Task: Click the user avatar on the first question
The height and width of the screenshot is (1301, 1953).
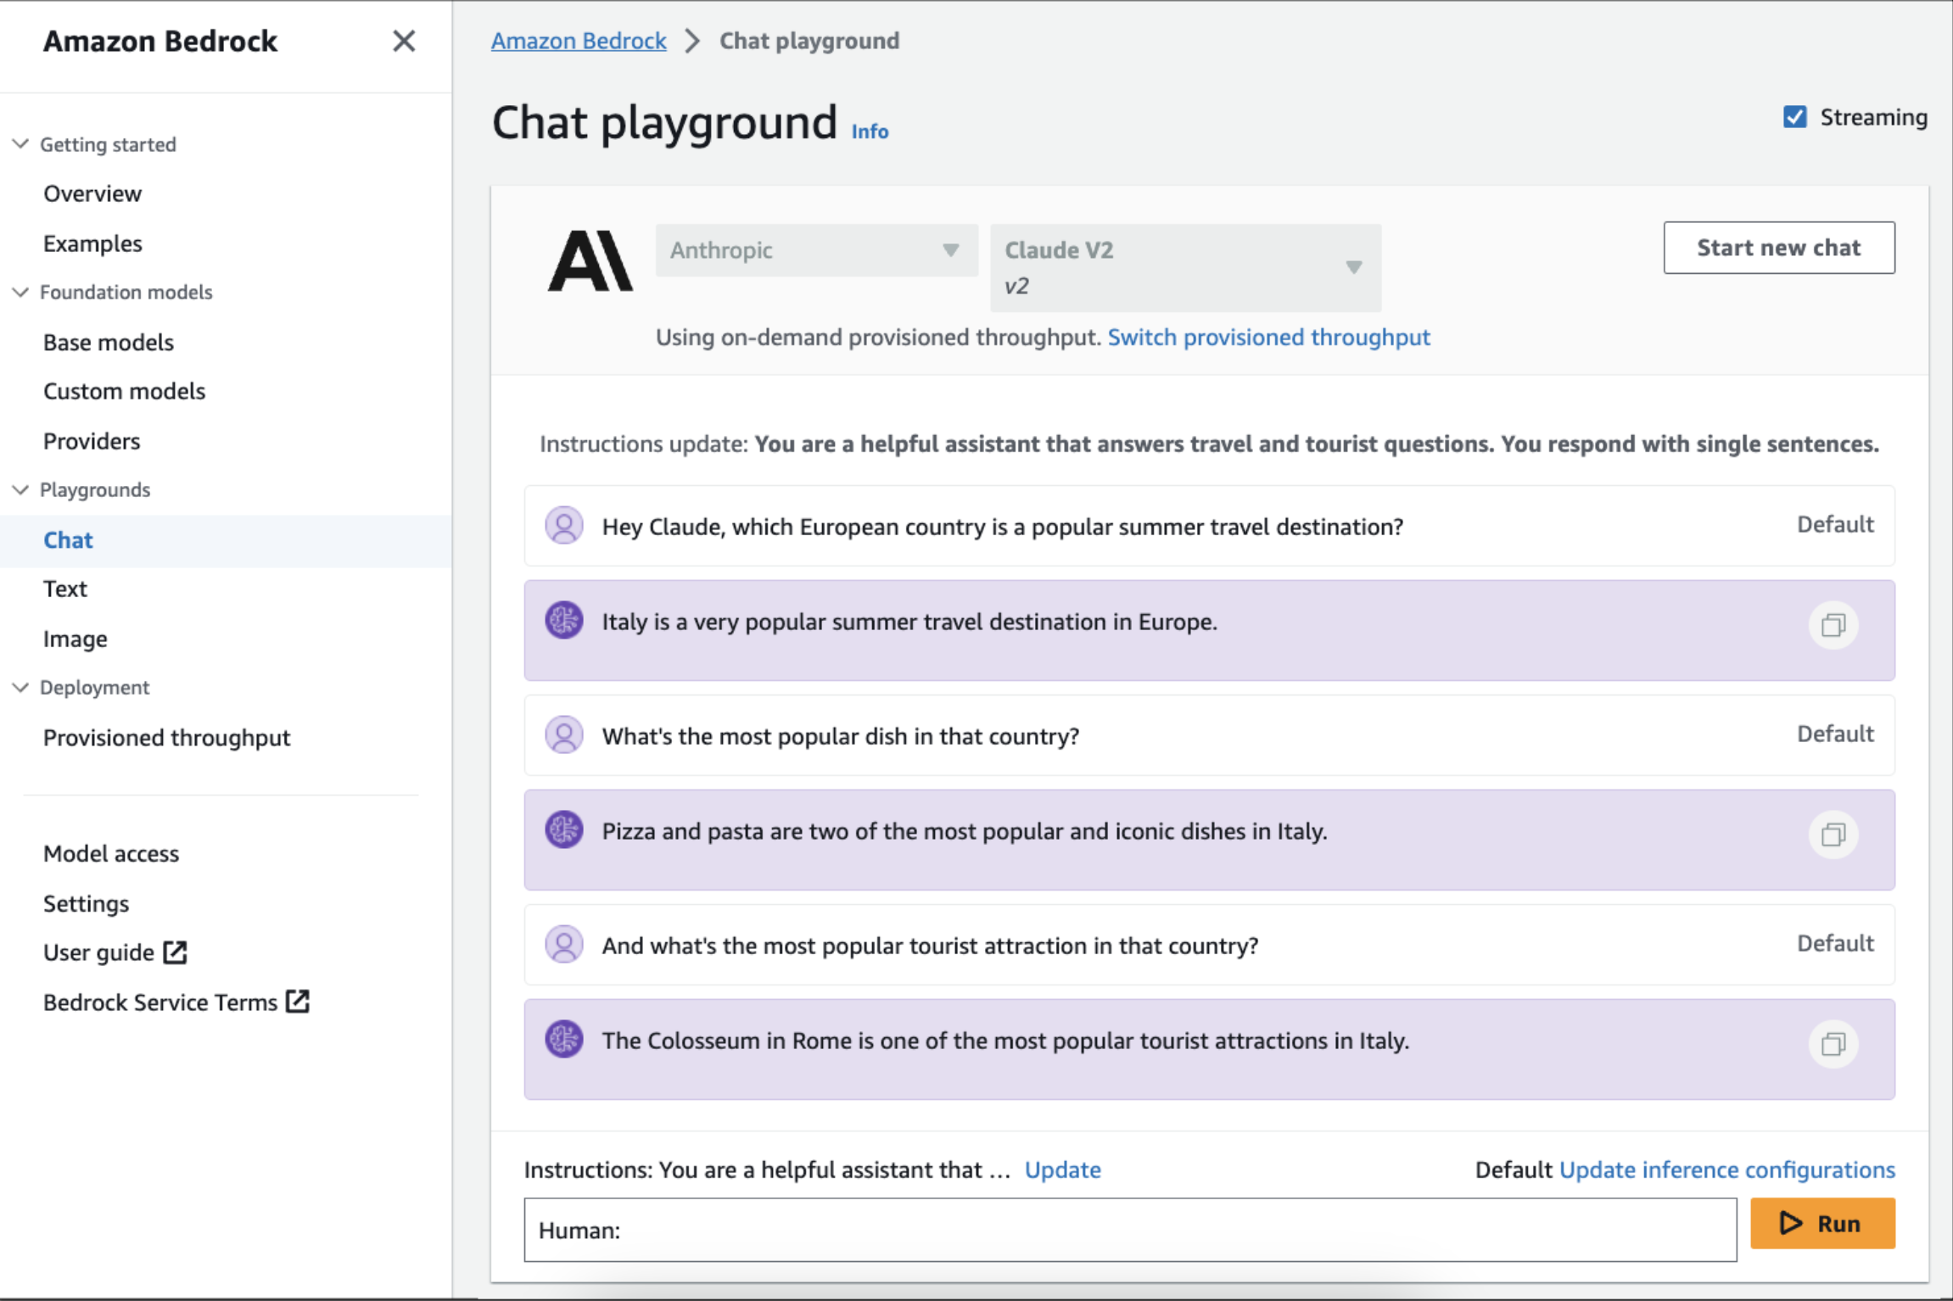Action: tap(563, 526)
